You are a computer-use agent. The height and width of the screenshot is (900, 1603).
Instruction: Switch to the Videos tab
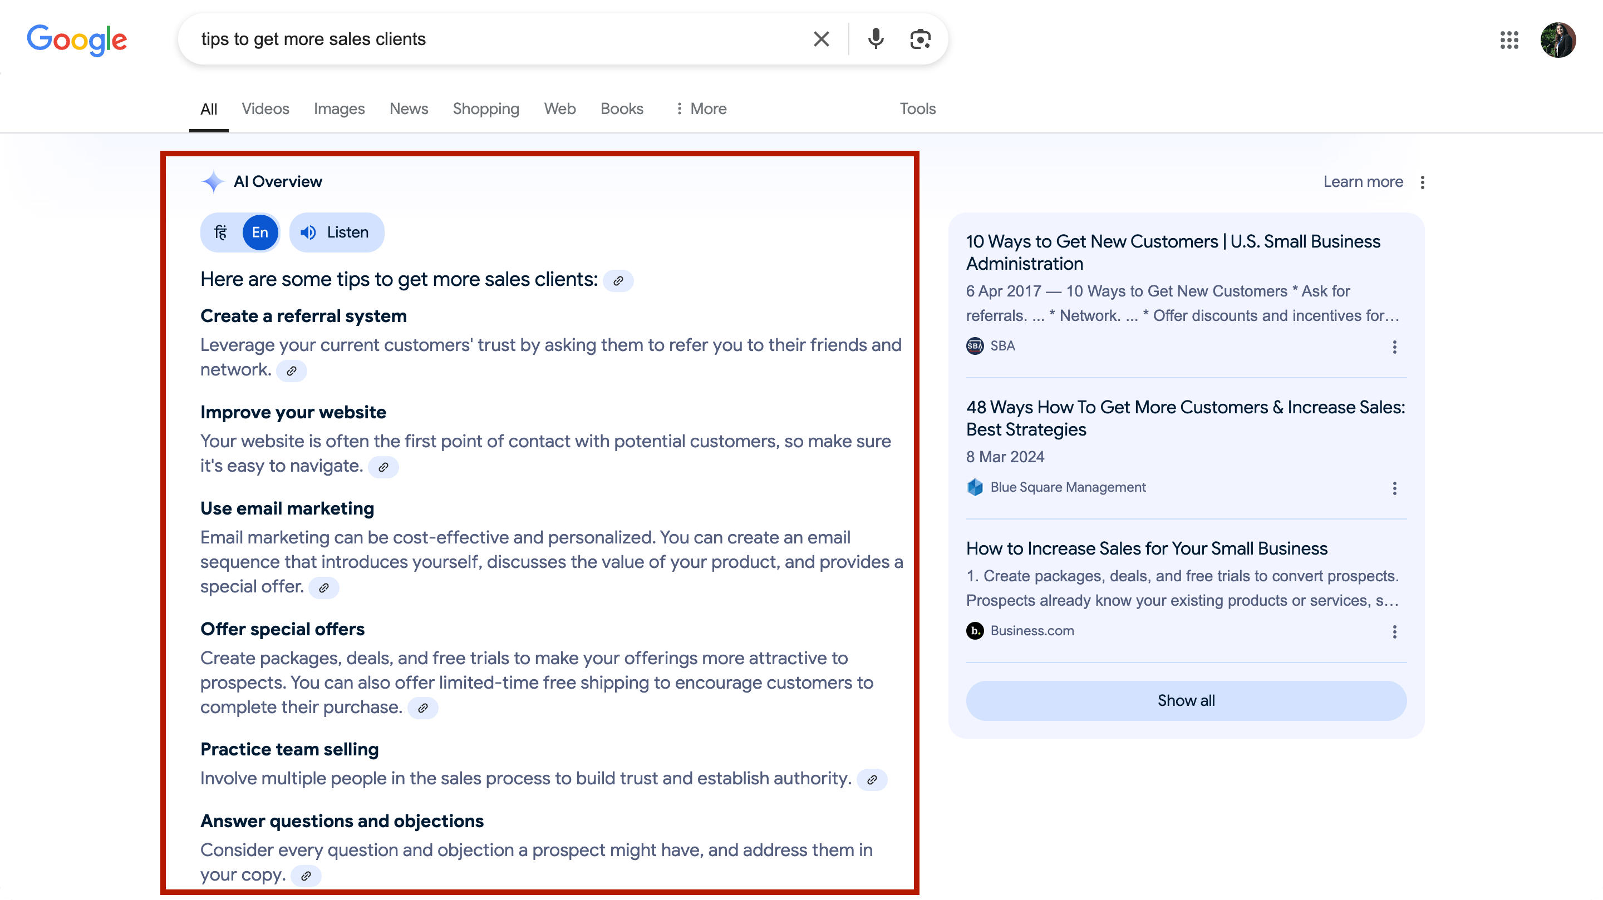tap(265, 109)
